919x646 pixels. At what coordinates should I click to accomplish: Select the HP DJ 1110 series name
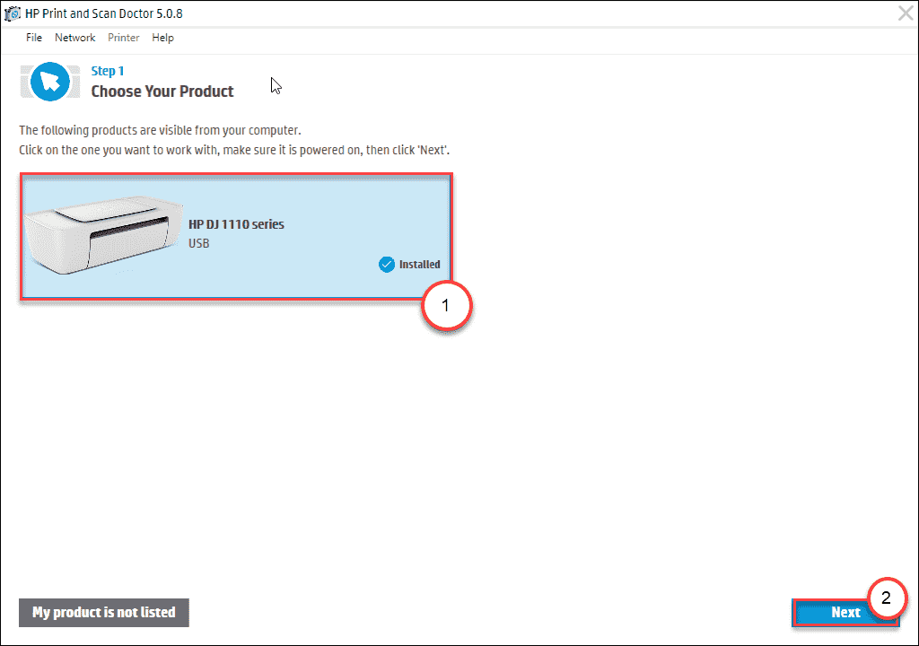(x=236, y=224)
